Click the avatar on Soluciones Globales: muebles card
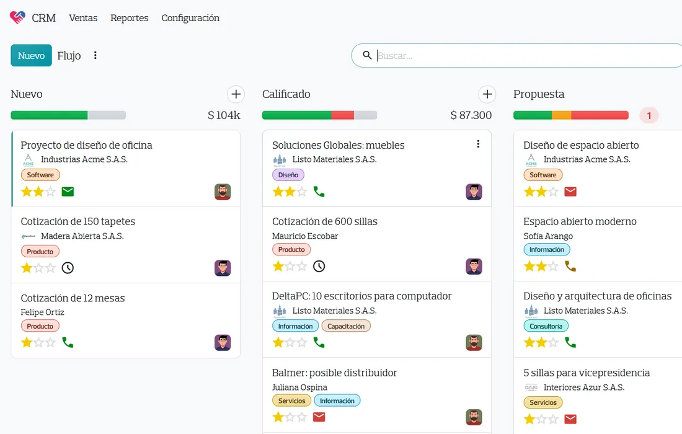 (474, 192)
